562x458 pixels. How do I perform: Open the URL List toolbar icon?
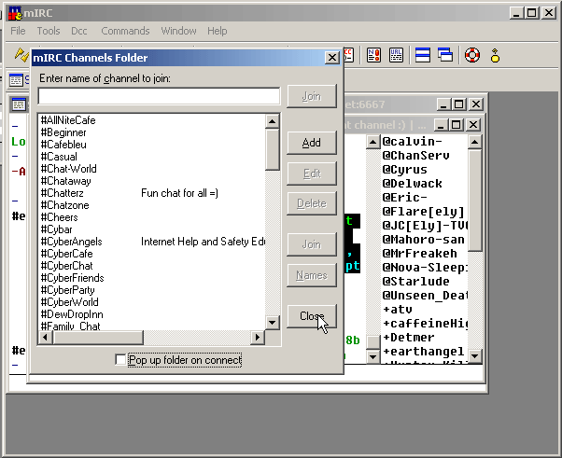point(396,55)
